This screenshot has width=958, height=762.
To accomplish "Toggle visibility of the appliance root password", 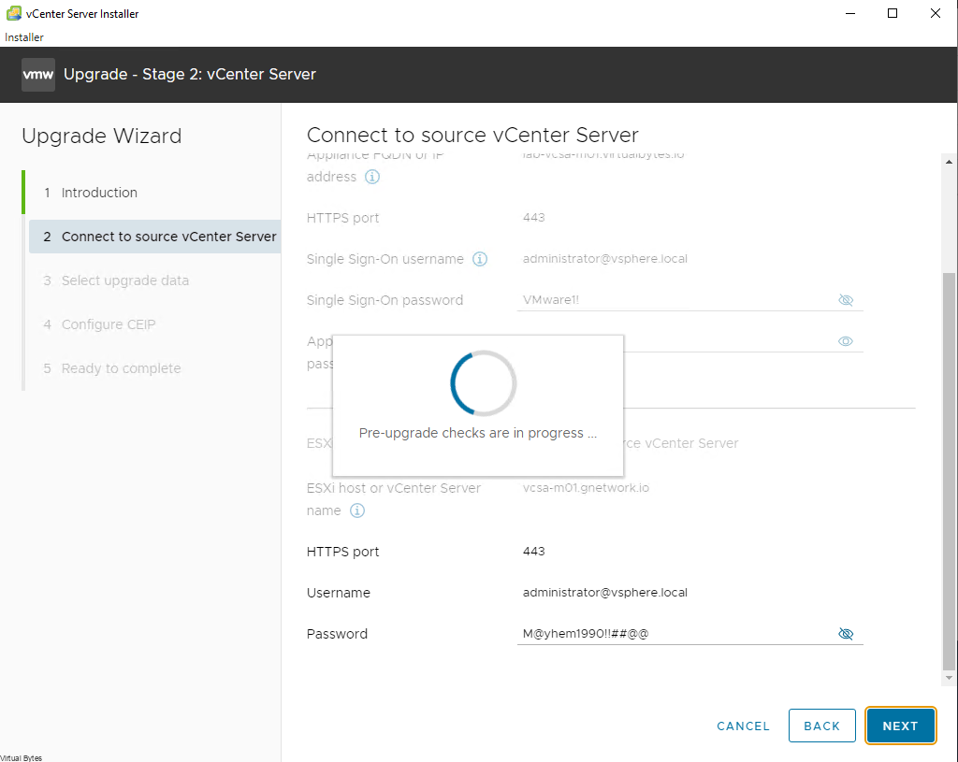I will [846, 341].
